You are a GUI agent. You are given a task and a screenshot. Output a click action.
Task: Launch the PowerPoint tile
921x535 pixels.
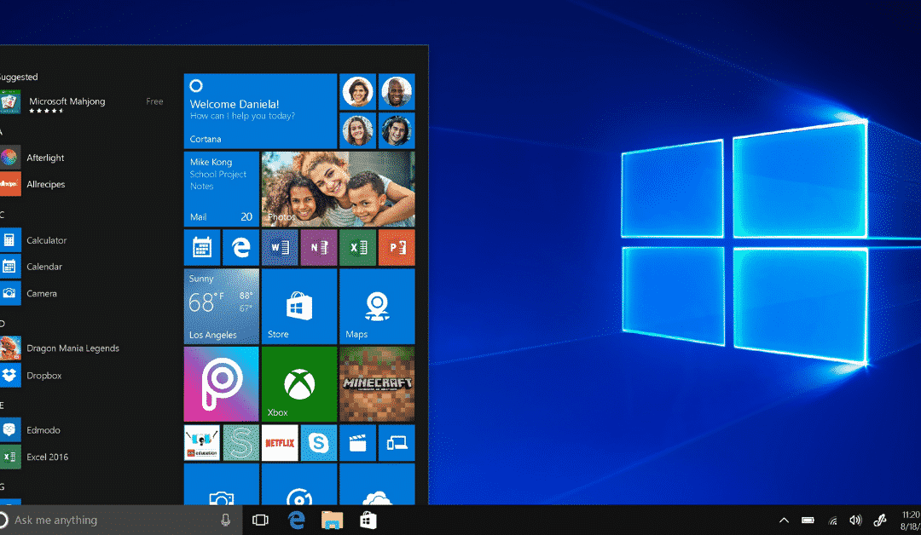tap(397, 248)
